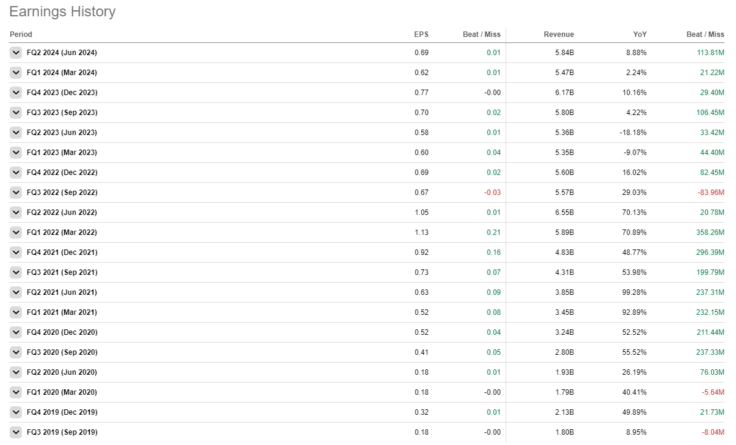736x445 pixels.
Task: Click the Earnings History heading
Action: point(62,12)
